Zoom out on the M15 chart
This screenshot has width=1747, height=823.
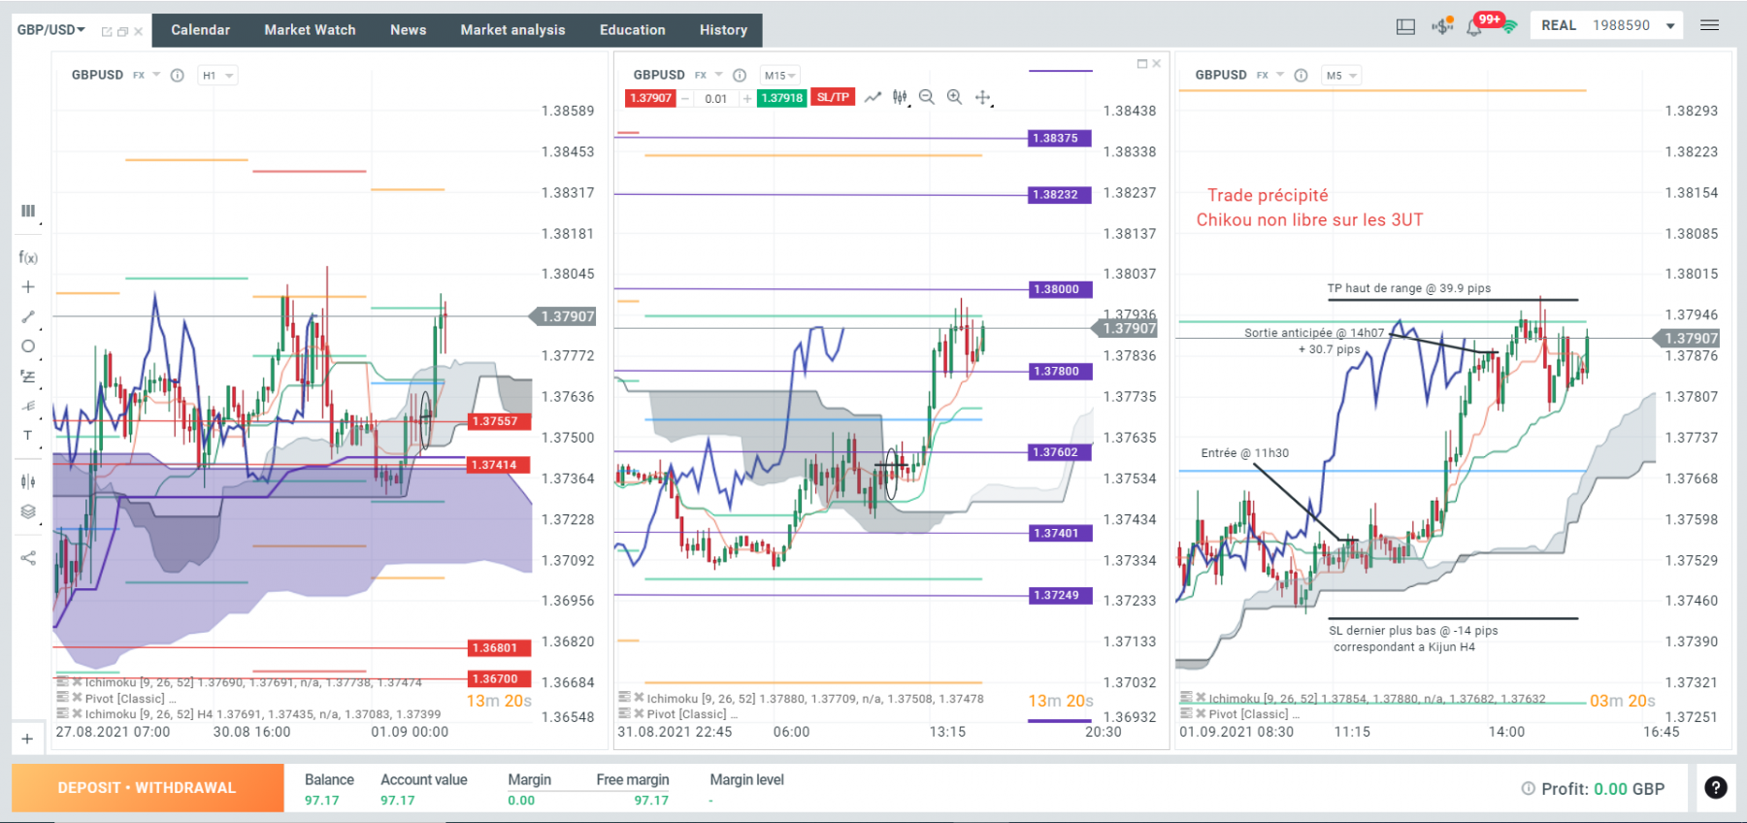click(927, 97)
